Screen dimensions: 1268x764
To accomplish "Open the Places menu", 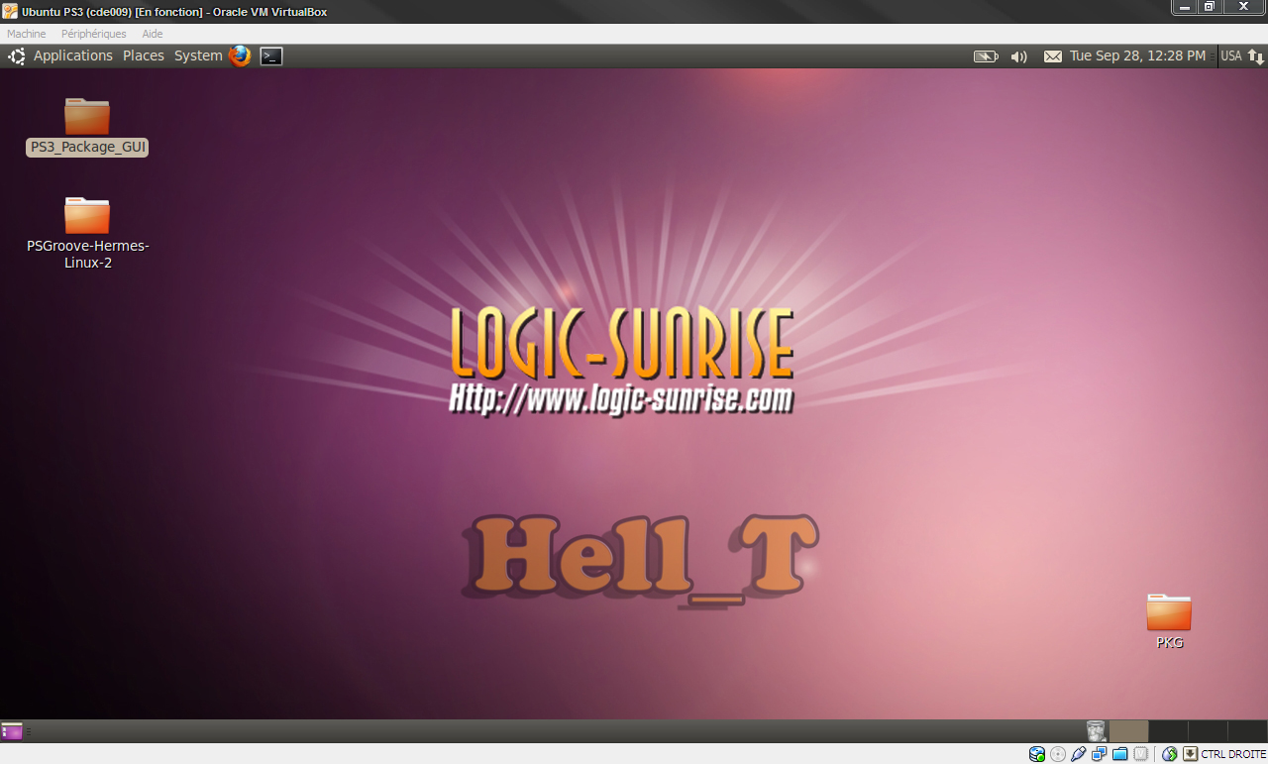I will point(144,55).
